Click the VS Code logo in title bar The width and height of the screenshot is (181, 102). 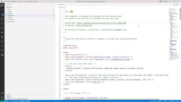tap(2, 1)
